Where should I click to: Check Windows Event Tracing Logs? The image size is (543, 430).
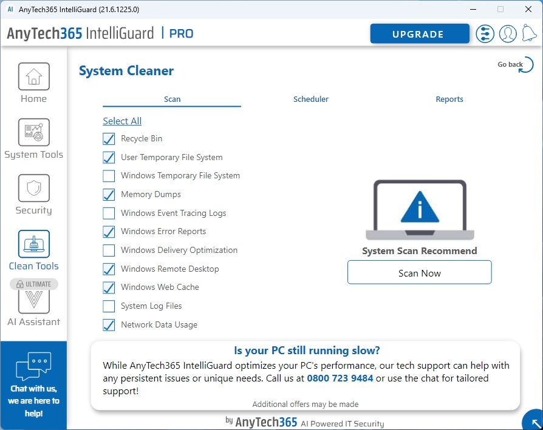[109, 213]
